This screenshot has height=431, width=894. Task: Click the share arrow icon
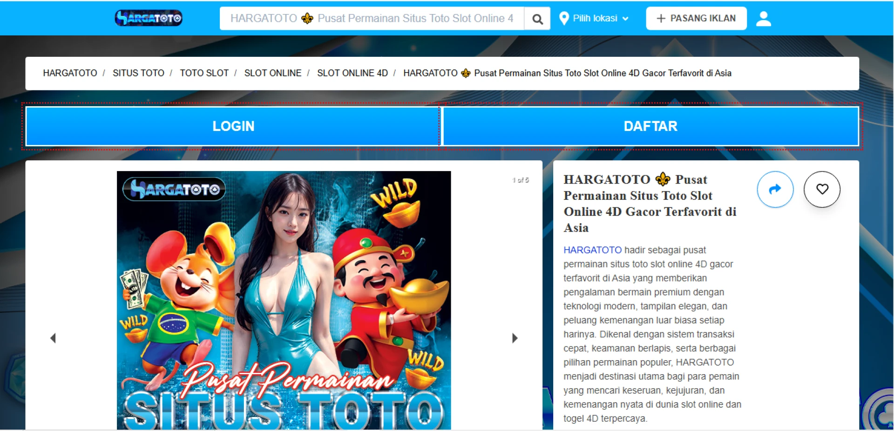(775, 189)
